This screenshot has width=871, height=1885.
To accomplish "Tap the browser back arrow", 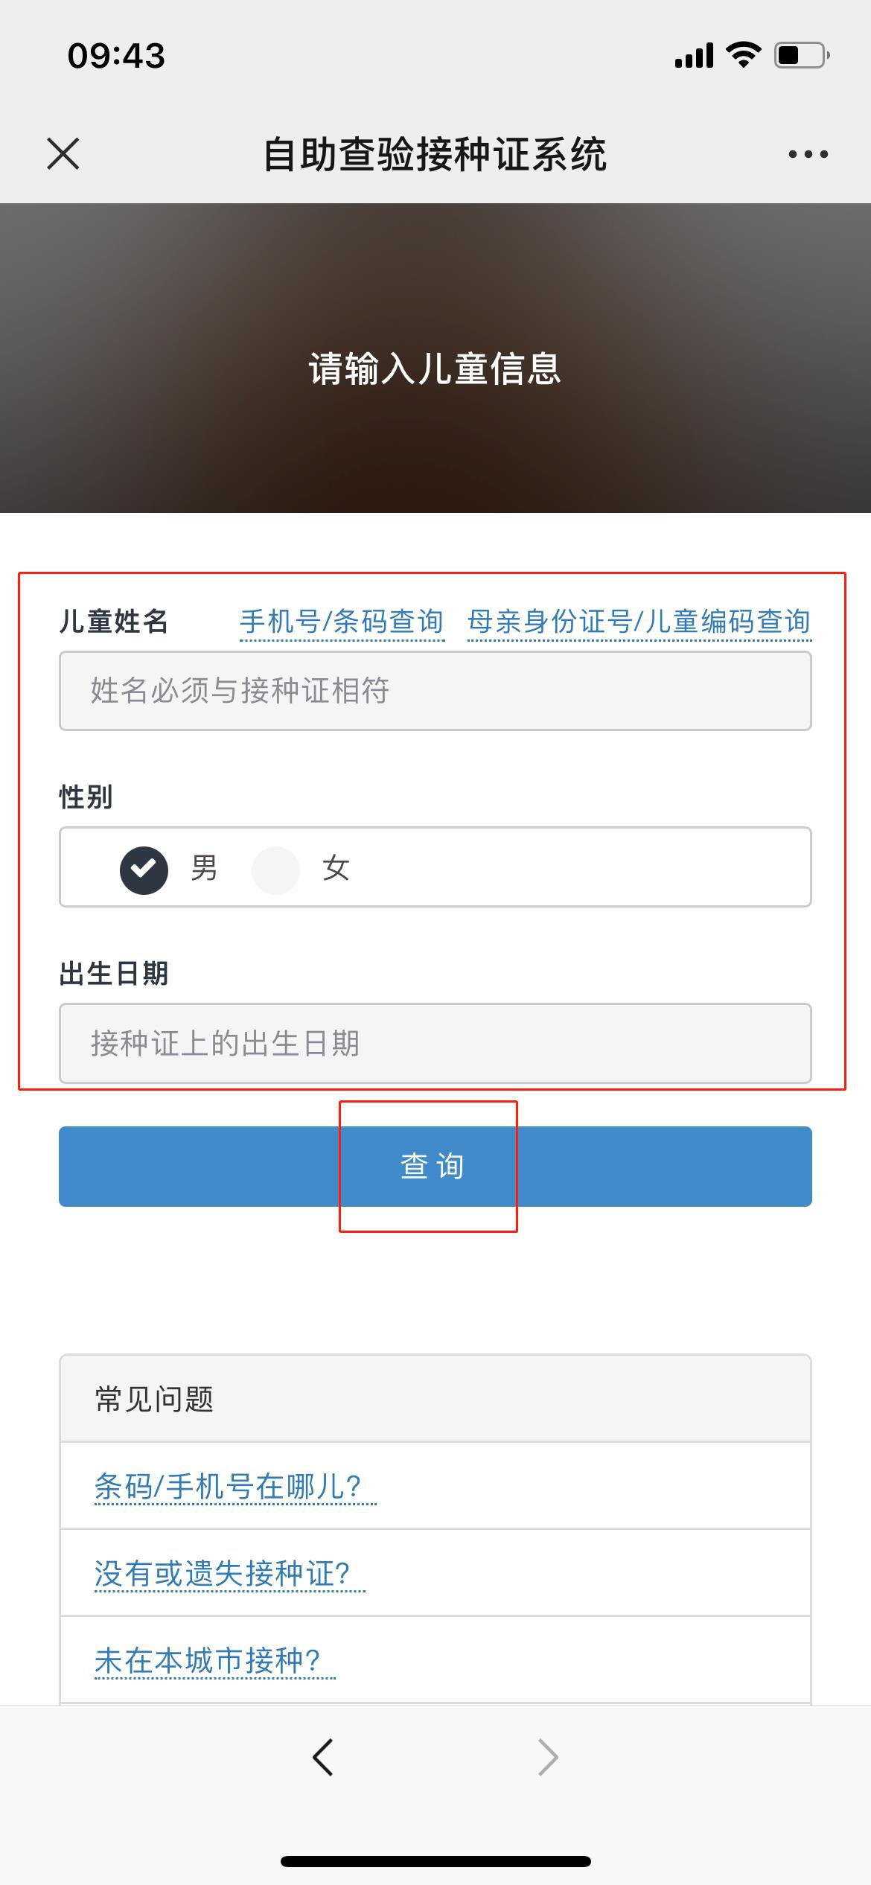I will click(x=323, y=1758).
